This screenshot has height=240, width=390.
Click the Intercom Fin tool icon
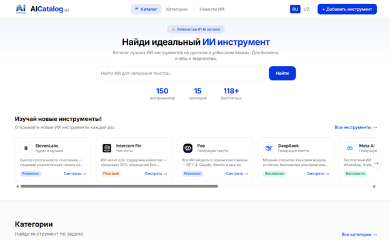coord(107,148)
